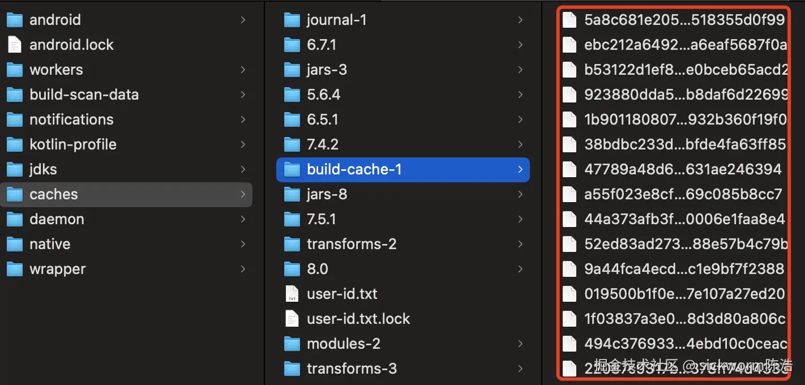This screenshot has height=385, width=805.
Task: Expand the modules-2 folder chevron
Action: (520, 344)
